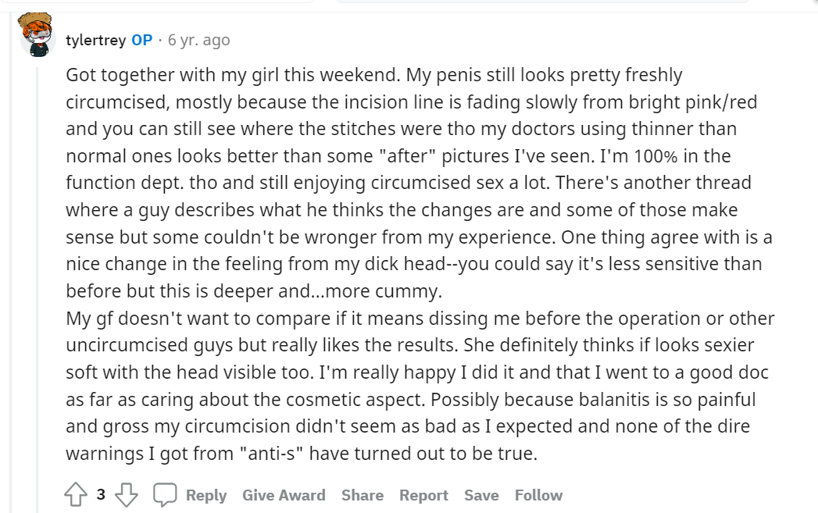Click the final line mentioning "anti-s"
The width and height of the screenshot is (818, 513).
(x=302, y=454)
